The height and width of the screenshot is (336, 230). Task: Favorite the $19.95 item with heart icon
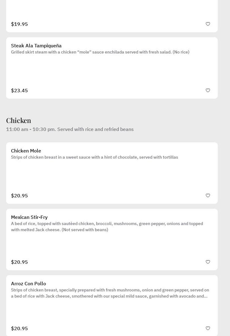click(x=208, y=24)
